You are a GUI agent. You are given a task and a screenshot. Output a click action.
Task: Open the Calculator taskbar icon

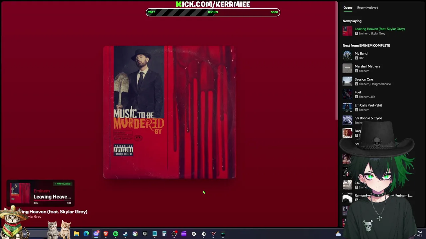pos(164,234)
